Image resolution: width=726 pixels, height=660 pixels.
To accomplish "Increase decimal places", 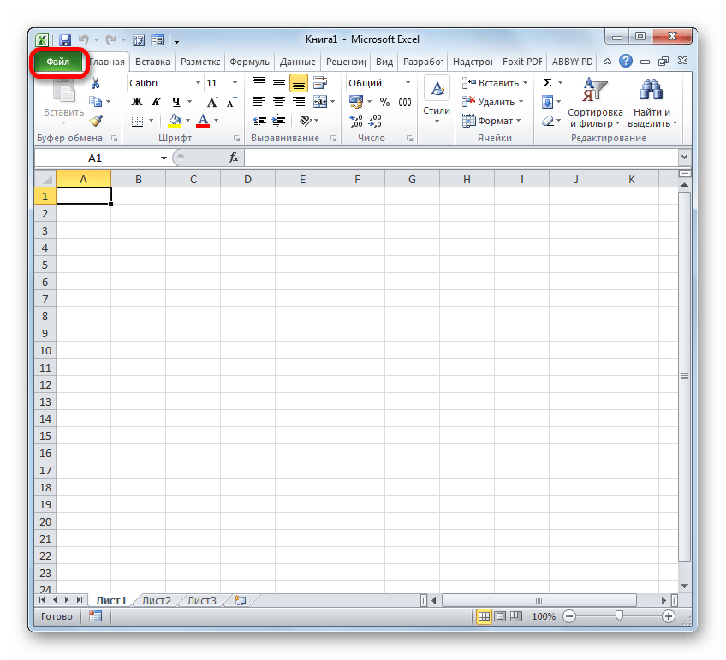I will tap(355, 121).
